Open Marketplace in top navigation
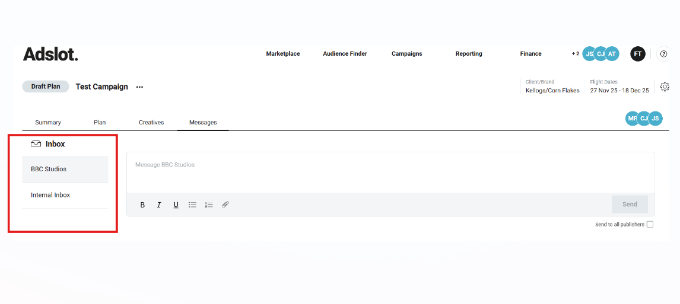The width and height of the screenshot is (680, 304). (x=283, y=54)
